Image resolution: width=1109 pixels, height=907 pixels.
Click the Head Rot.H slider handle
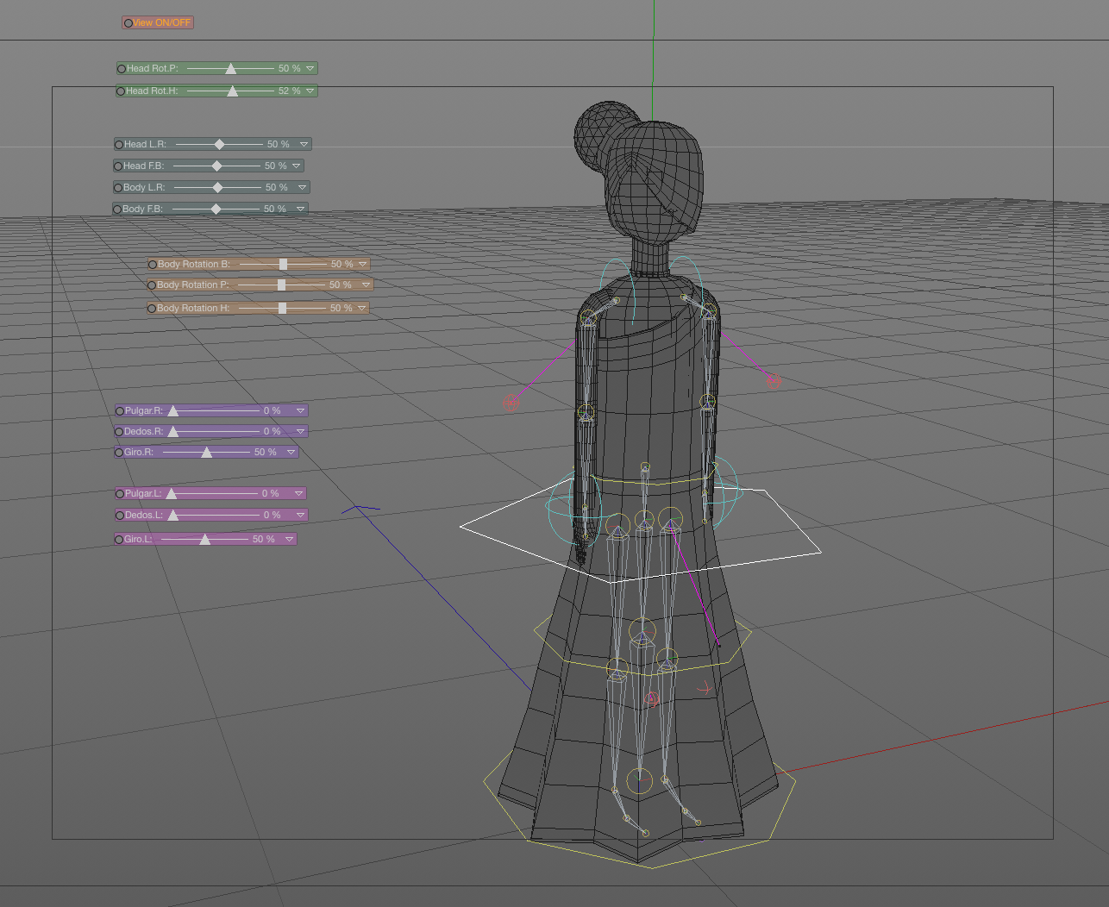click(232, 91)
